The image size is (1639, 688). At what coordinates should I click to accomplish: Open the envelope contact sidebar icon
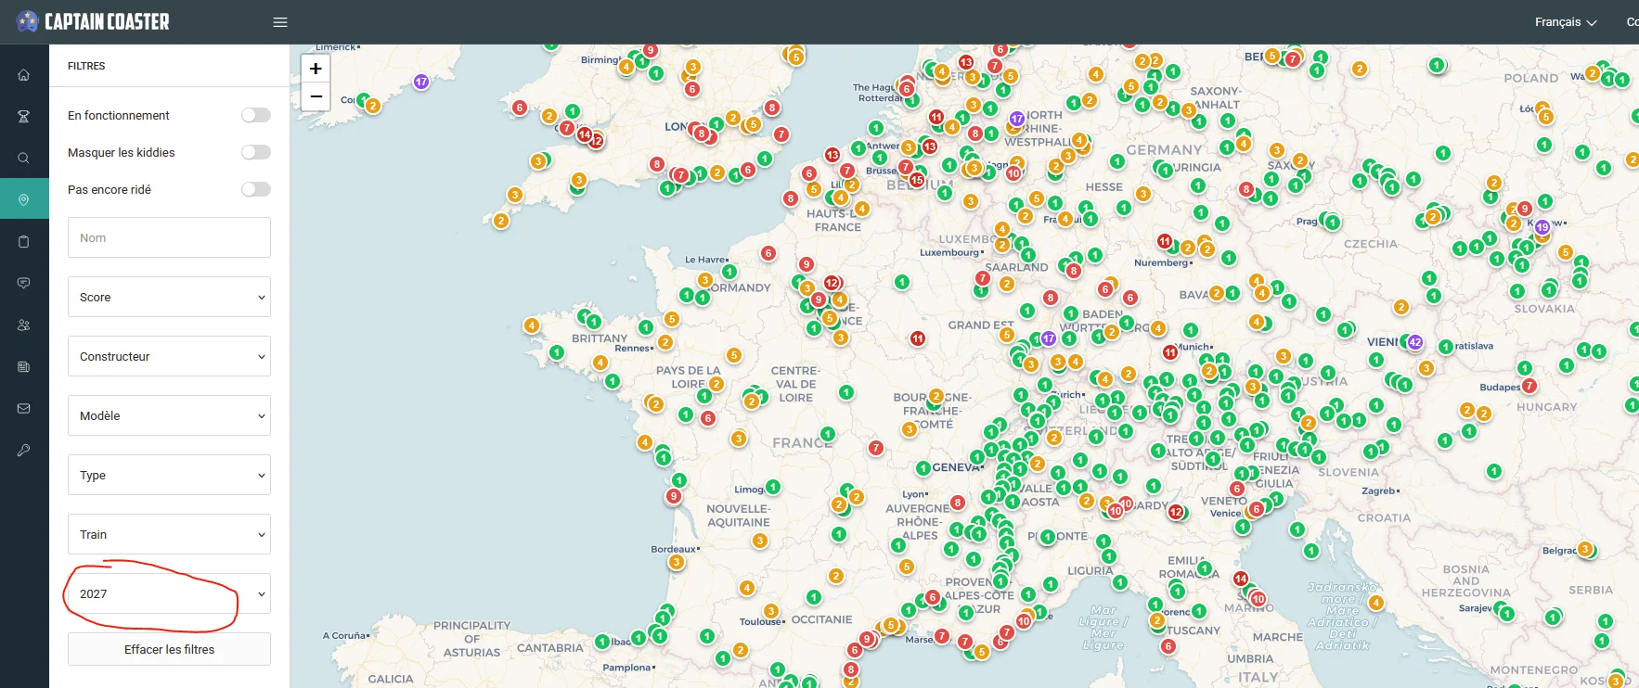(x=24, y=408)
